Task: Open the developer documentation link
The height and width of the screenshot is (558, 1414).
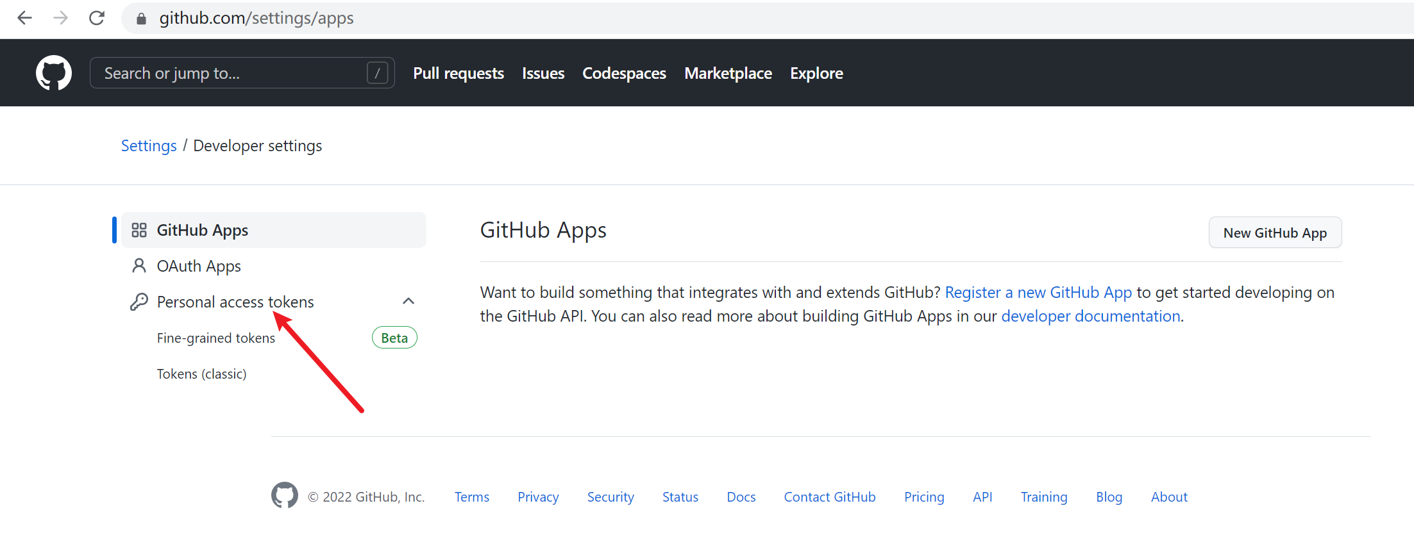Action: click(1091, 316)
